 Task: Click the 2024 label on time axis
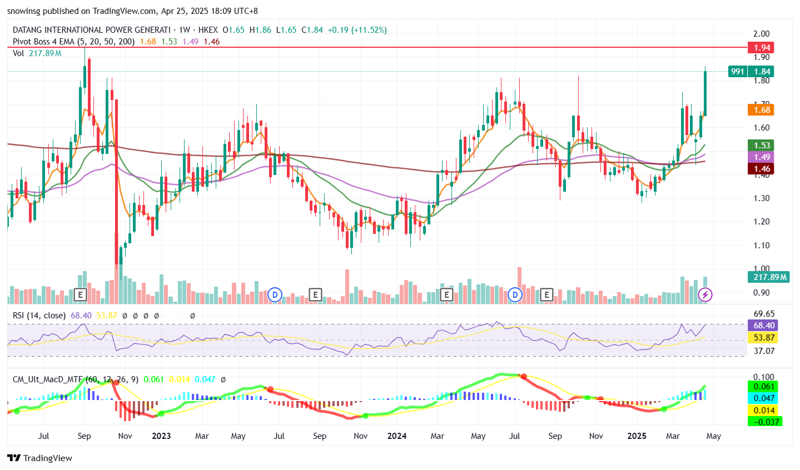pyautogui.click(x=397, y=436)
